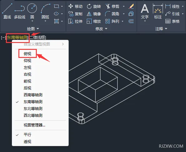
Task: Open Custom Model Views (自定义模型视图) submenu
Action: pyautogui.click(x=40, y=44)
